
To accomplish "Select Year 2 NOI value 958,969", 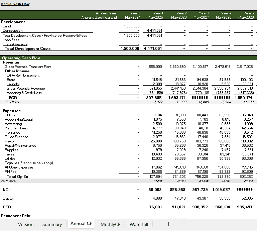I will (177, 190).
